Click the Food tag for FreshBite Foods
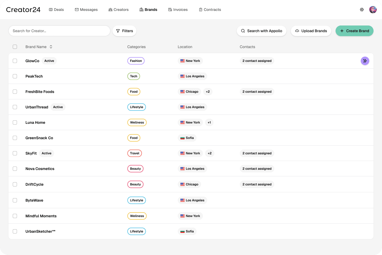The height and width of the screenshot is (255, 382). [134, 92]
